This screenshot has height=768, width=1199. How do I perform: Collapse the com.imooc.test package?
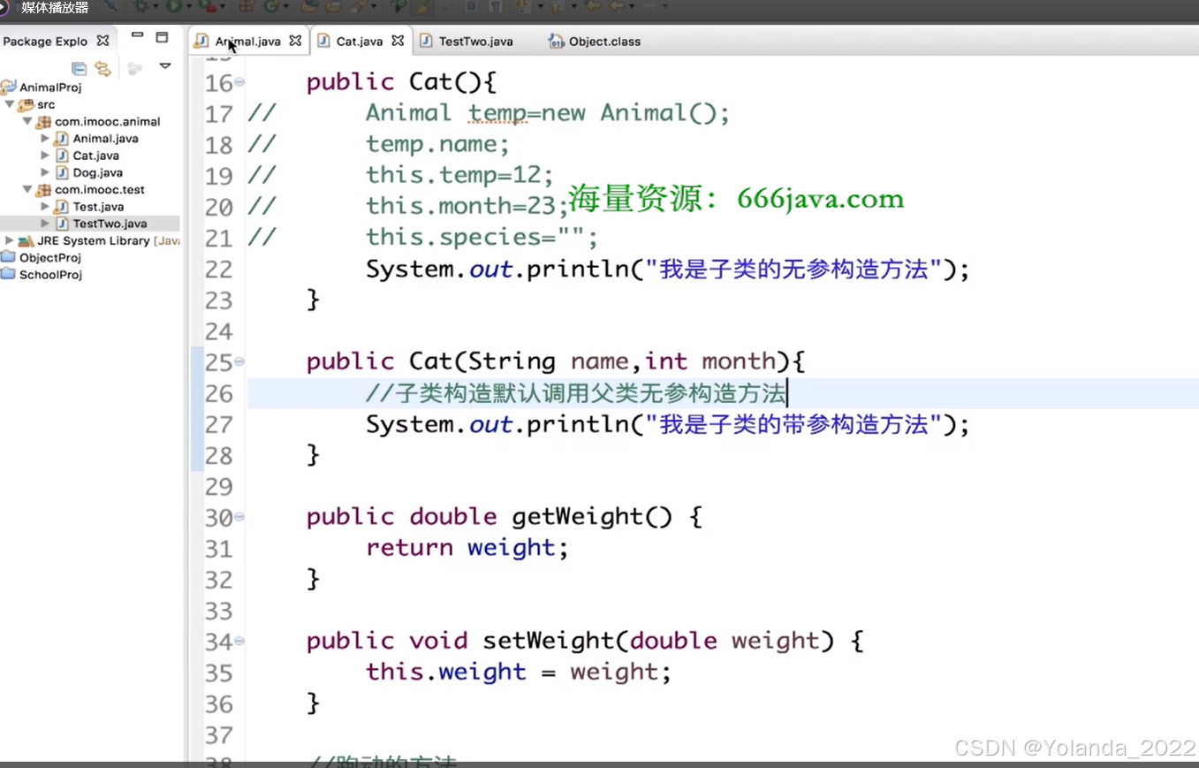coord(27,190)
